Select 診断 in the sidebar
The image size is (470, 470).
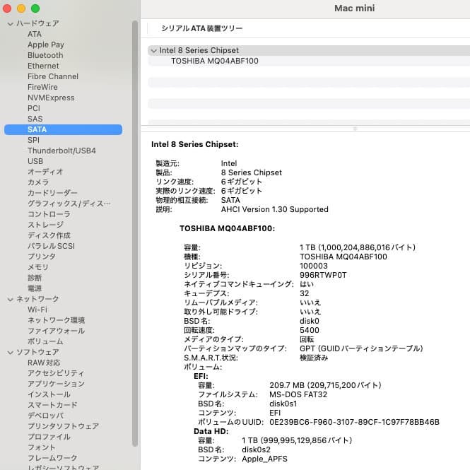coord(35,278)
